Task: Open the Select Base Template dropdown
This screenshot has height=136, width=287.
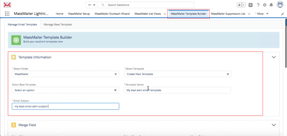Action: click(66, 90)
